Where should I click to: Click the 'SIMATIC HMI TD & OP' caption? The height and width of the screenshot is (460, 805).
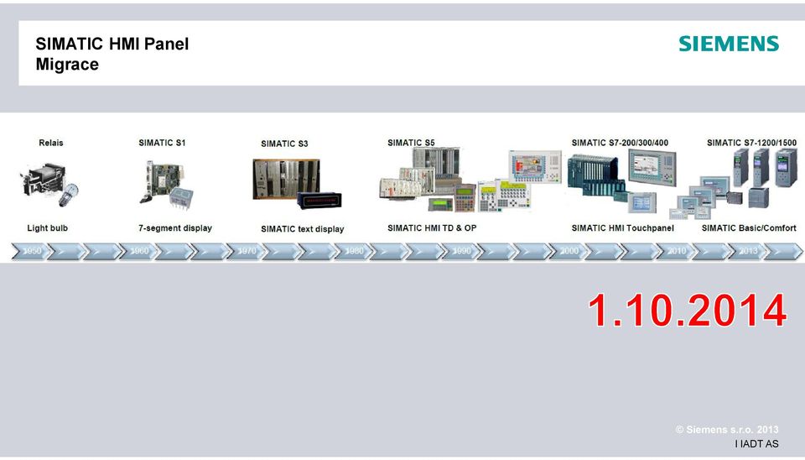click(432, 228)
